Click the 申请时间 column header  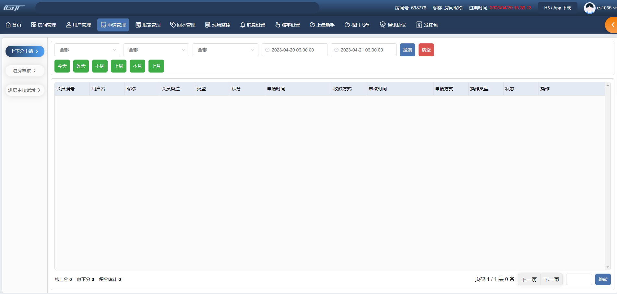[298, 89]
